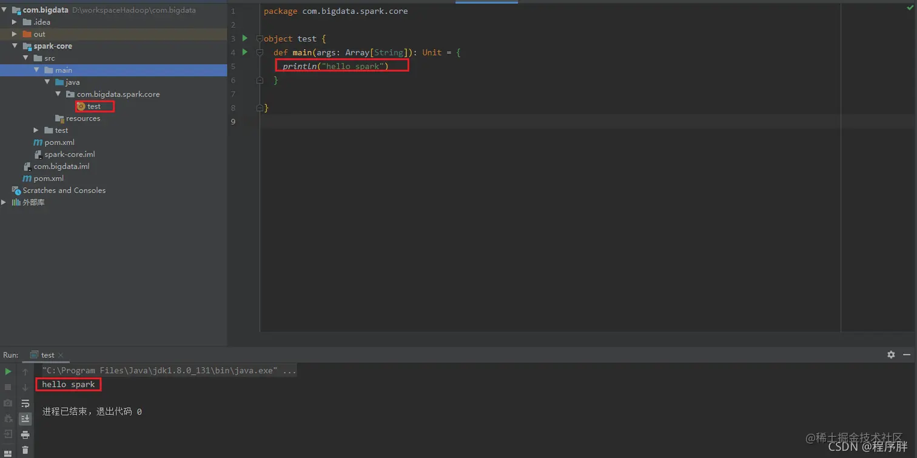Click the green inspection checkmark in editor corner
917x458 pixels.
coord(910,8)
